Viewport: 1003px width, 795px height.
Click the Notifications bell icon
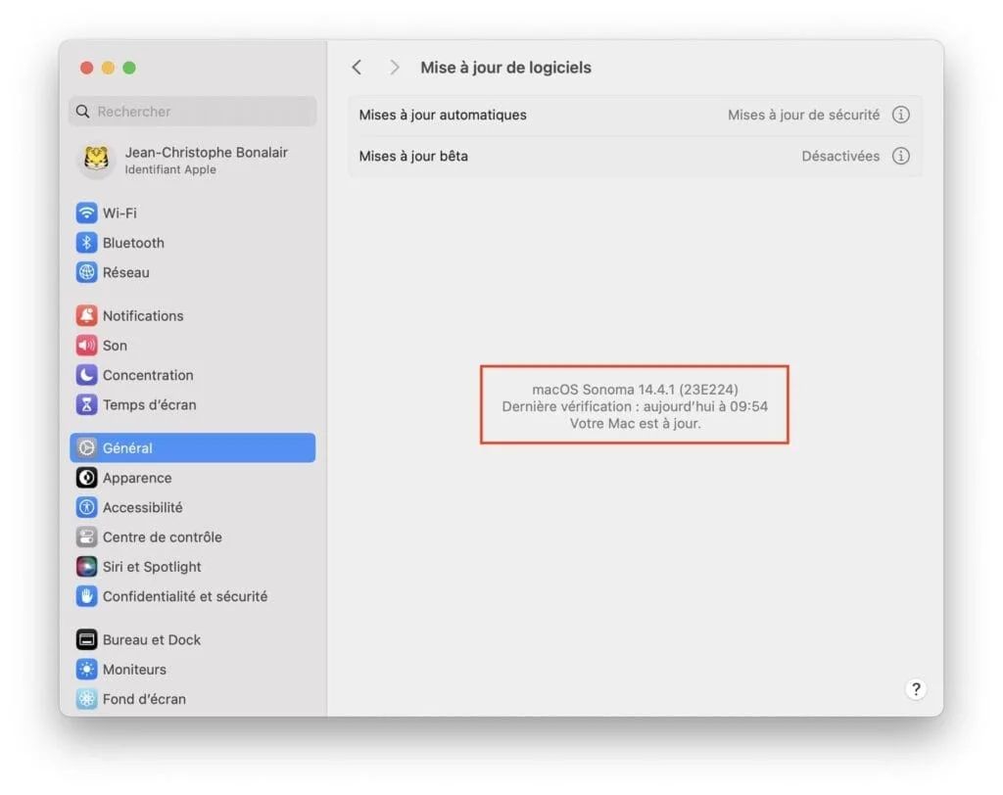pyautogui.click(x=87, y=315)
